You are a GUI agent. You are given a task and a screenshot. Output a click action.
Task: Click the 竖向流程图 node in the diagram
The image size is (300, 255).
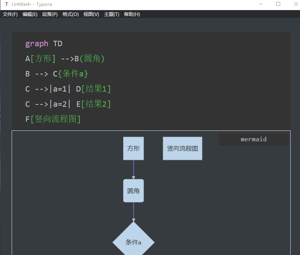point(183,148)
